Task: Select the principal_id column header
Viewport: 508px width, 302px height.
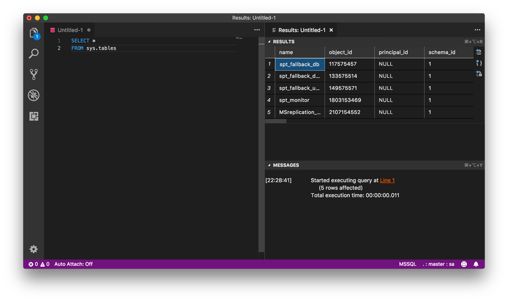Action: pos(400,52)
